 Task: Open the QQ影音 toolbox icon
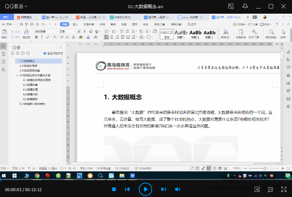257,189
